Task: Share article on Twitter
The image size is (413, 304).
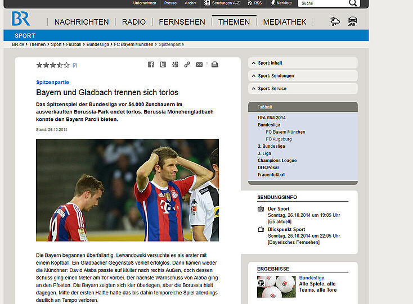Action: click(163, 65)
